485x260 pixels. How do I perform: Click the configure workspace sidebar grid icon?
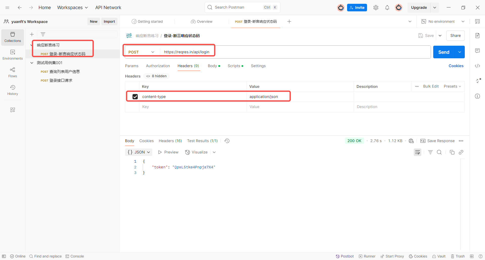13,110
